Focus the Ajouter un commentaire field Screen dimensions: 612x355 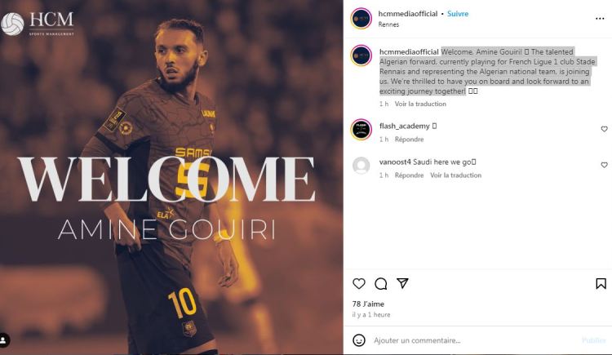point(474,340)
